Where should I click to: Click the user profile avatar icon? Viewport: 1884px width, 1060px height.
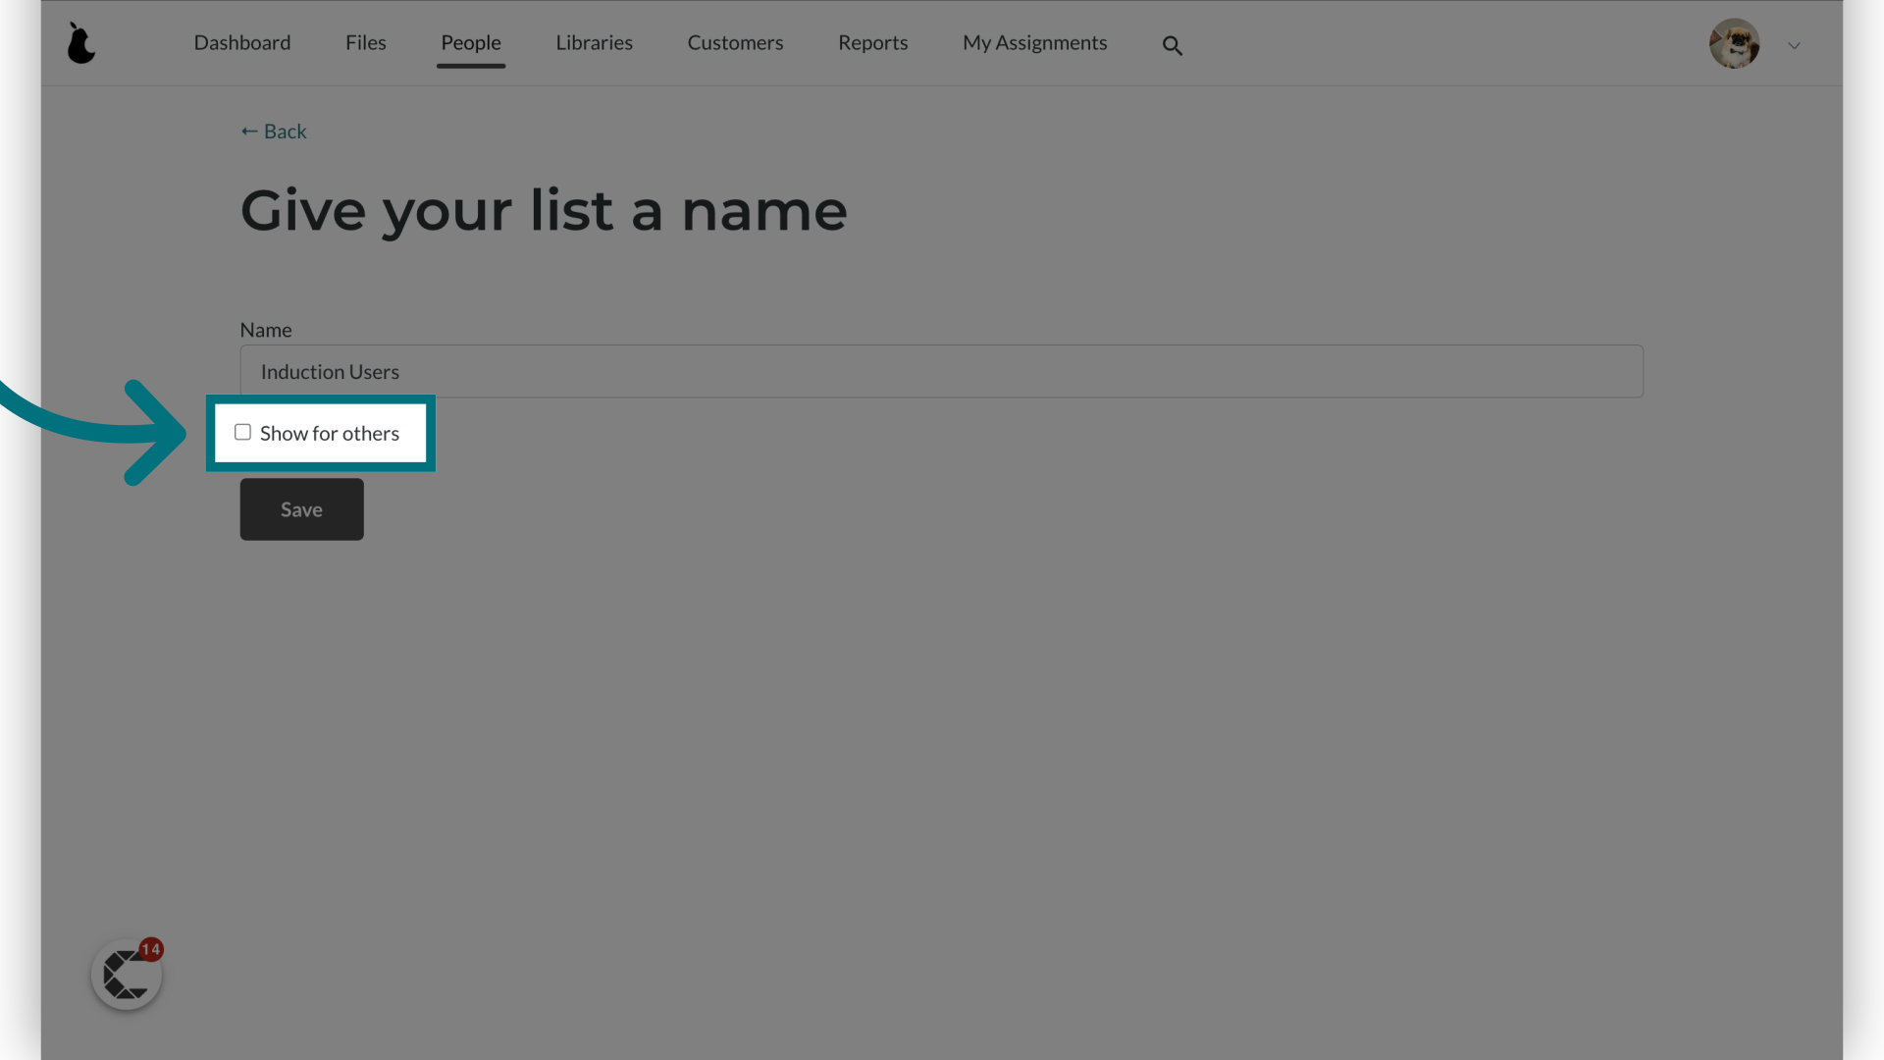tap(1735, 43)
